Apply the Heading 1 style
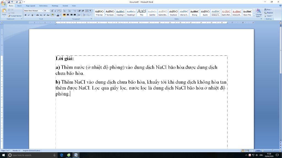 (121, 13)
